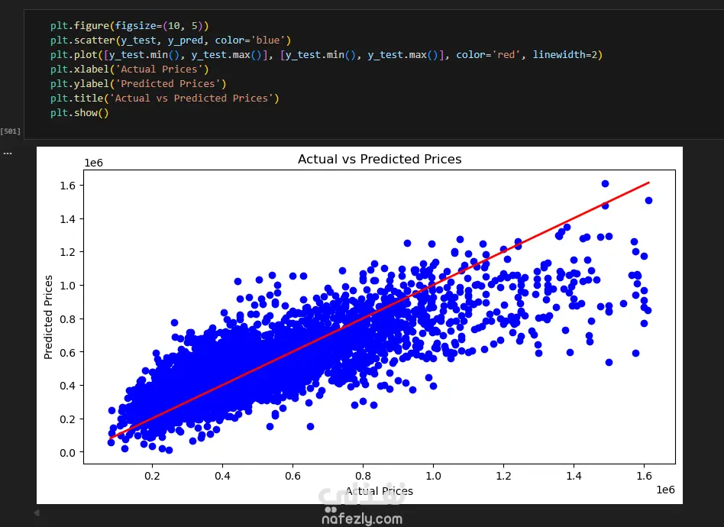
Task: Click the Predicted Prices y-axis label
Action: coord(48,317)
